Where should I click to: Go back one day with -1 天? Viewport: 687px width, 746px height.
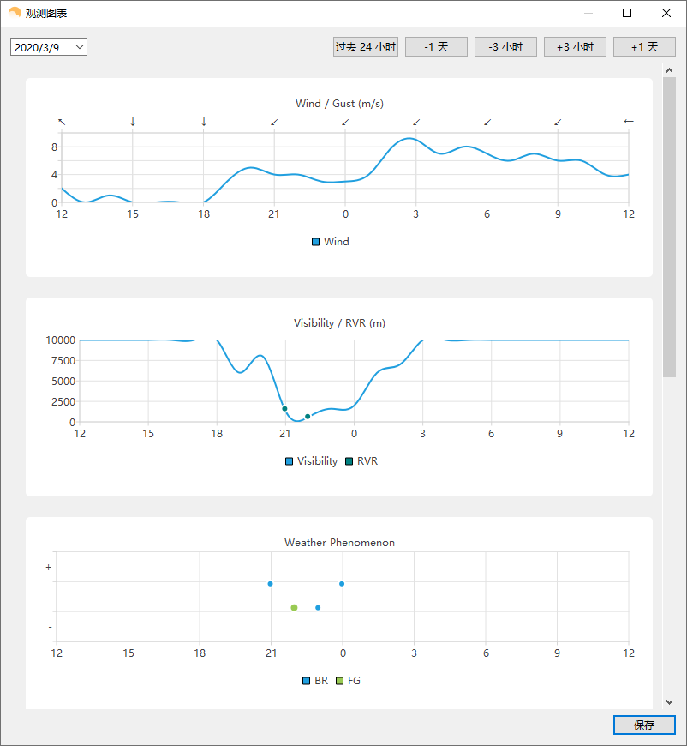pos(437,46)
